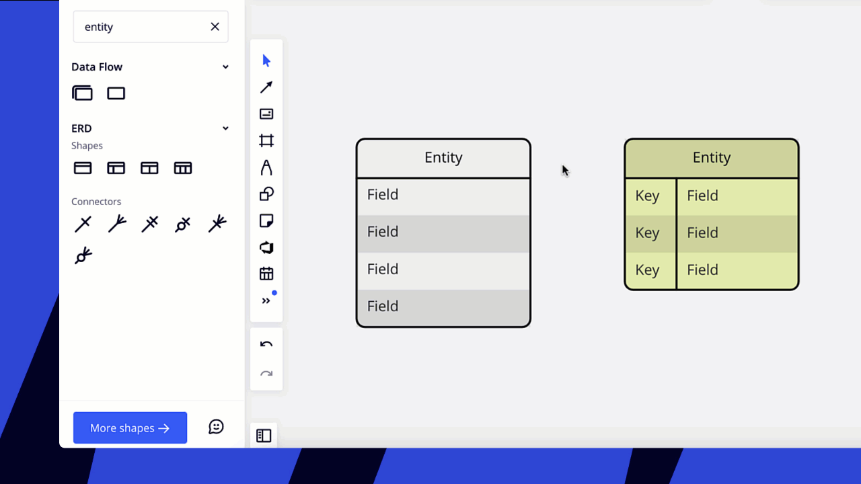Select the frame tool

(x=266, y=140)
